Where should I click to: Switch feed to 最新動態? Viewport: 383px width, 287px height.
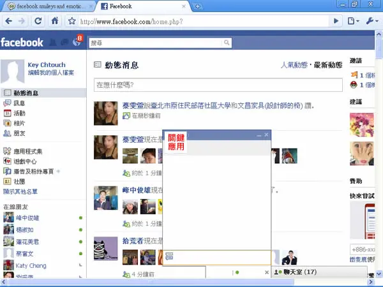tap(328, 65)
